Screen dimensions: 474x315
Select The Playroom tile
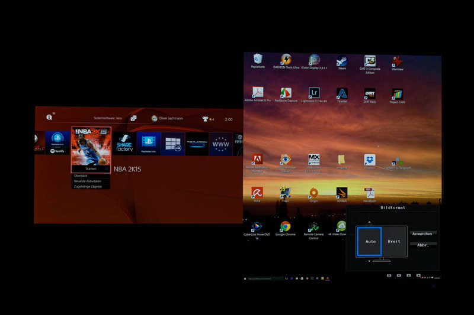pyautogui.click(x=197, y=144)
